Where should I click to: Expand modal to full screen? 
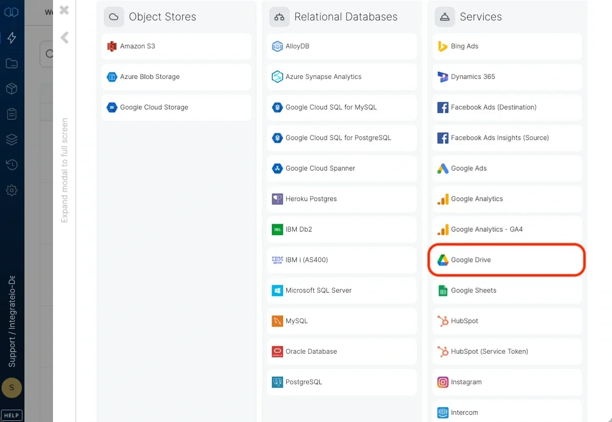pyautogui.click(x=64, y=168)
